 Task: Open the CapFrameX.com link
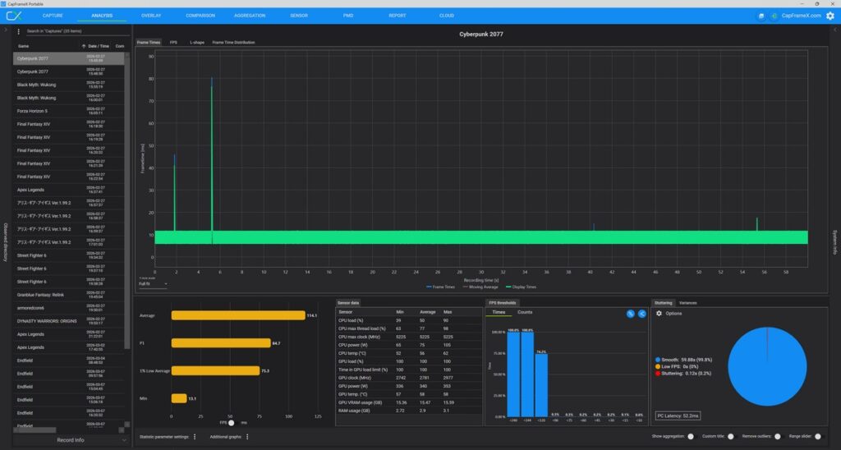pyautogui.click(x=801, y=16)
